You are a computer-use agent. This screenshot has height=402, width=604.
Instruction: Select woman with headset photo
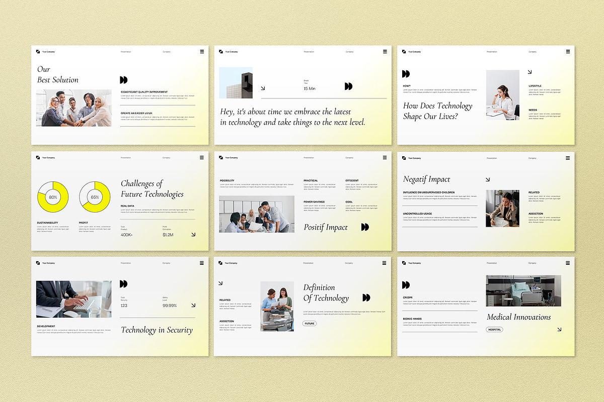pyautogui.click(x=502, y=94)
